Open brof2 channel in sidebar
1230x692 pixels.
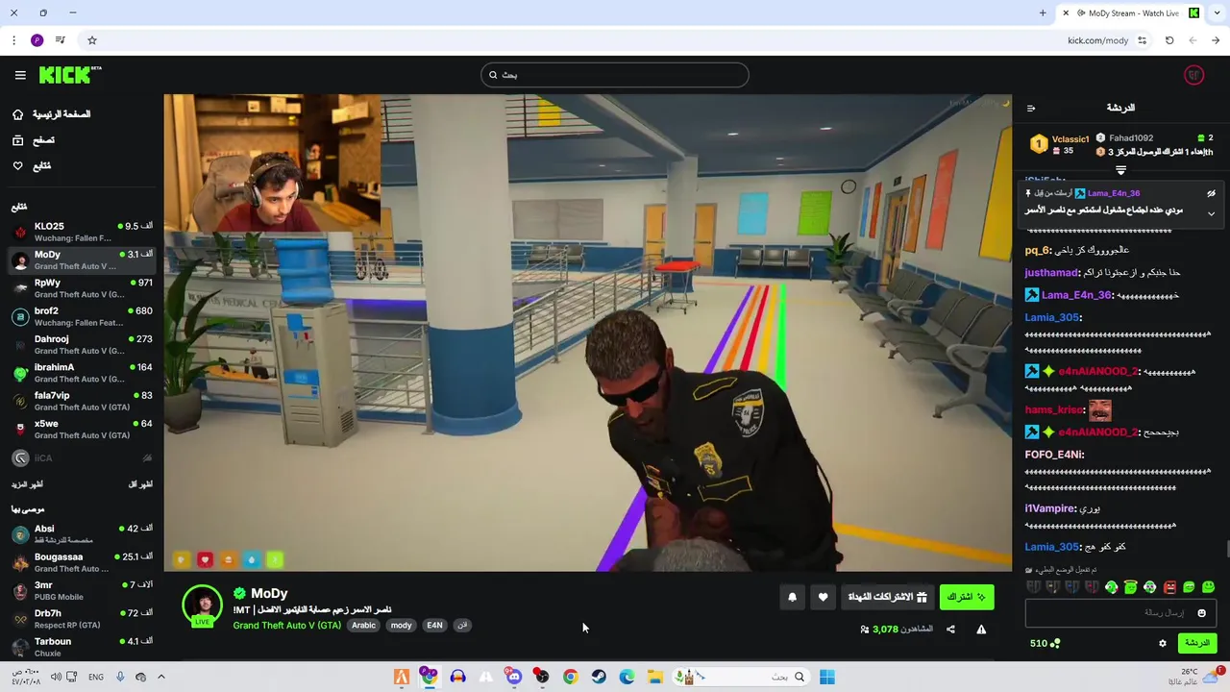82,316
